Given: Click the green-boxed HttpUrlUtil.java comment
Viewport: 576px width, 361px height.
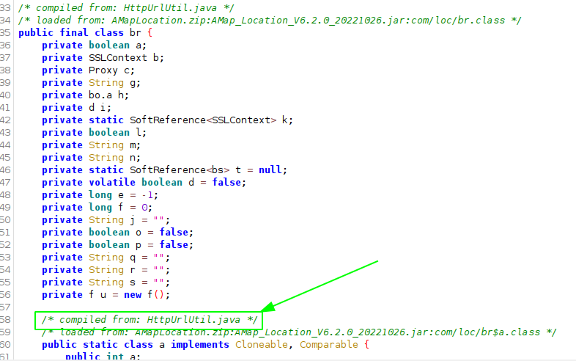Looking at the screenshot, I should [149, 320].
